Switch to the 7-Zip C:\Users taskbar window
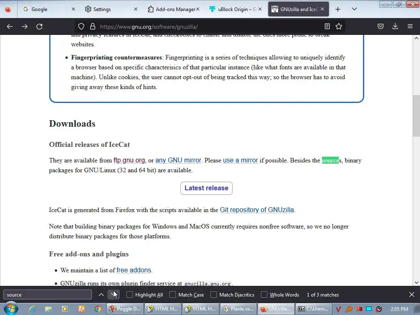Screen dimensions: 420x315 [x=313, y=309]
